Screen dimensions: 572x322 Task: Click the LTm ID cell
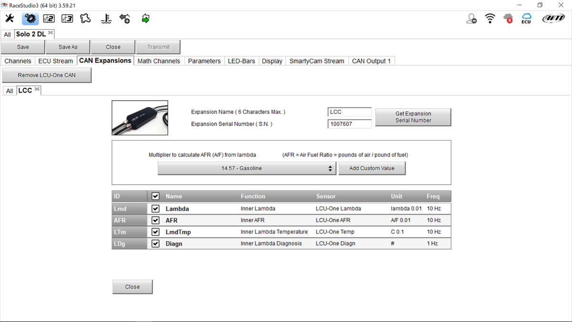tap(129, 232)
